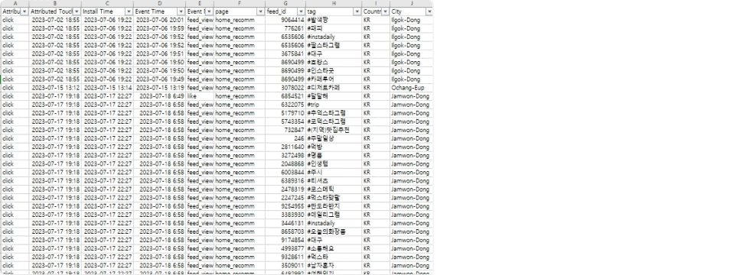Select column E by its letter header

200,3
